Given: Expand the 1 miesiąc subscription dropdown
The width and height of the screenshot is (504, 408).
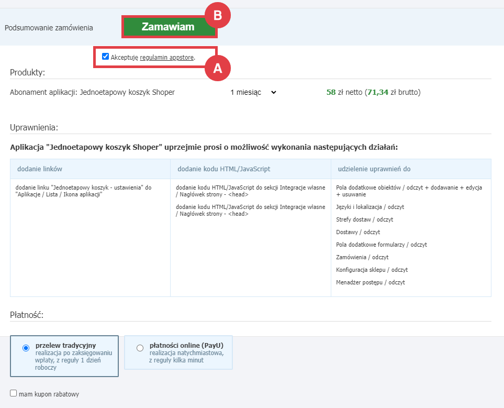Looking at the screenshot, I should 253,92.
